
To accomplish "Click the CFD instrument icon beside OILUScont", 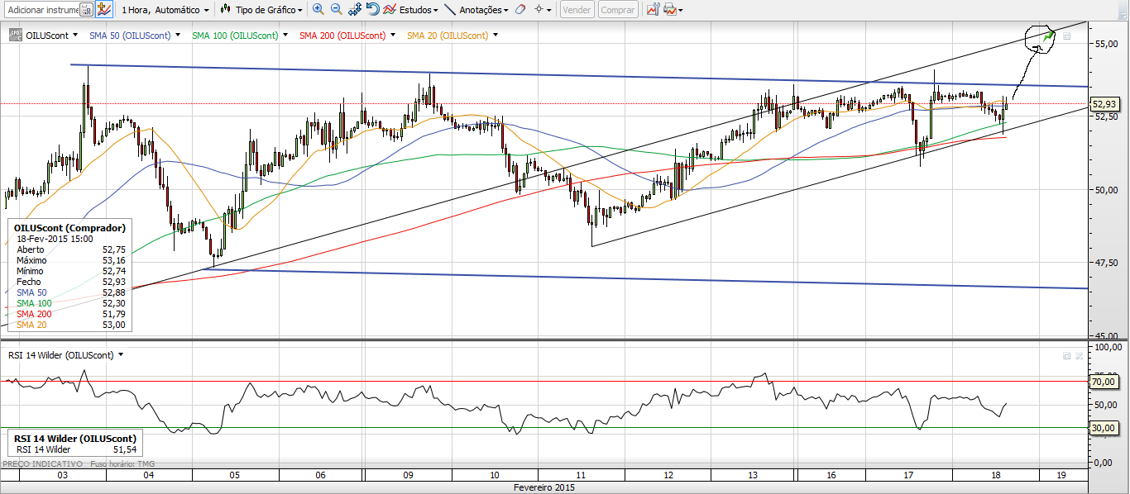I will pos(15,36).
